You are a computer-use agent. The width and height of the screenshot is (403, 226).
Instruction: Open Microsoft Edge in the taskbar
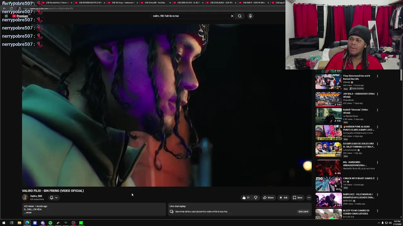coord(27,223)
